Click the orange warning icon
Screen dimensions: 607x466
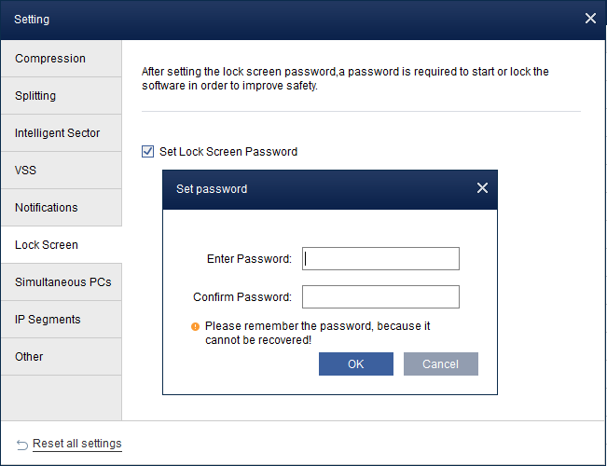click(196, 327)
